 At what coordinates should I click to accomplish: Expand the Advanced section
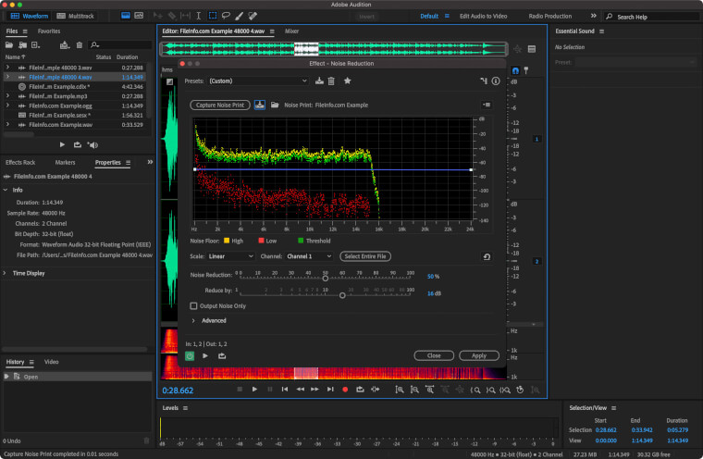click(x=193, y=321)
